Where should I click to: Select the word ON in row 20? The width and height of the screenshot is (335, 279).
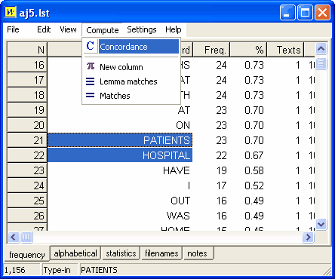[x=183, y=125]
